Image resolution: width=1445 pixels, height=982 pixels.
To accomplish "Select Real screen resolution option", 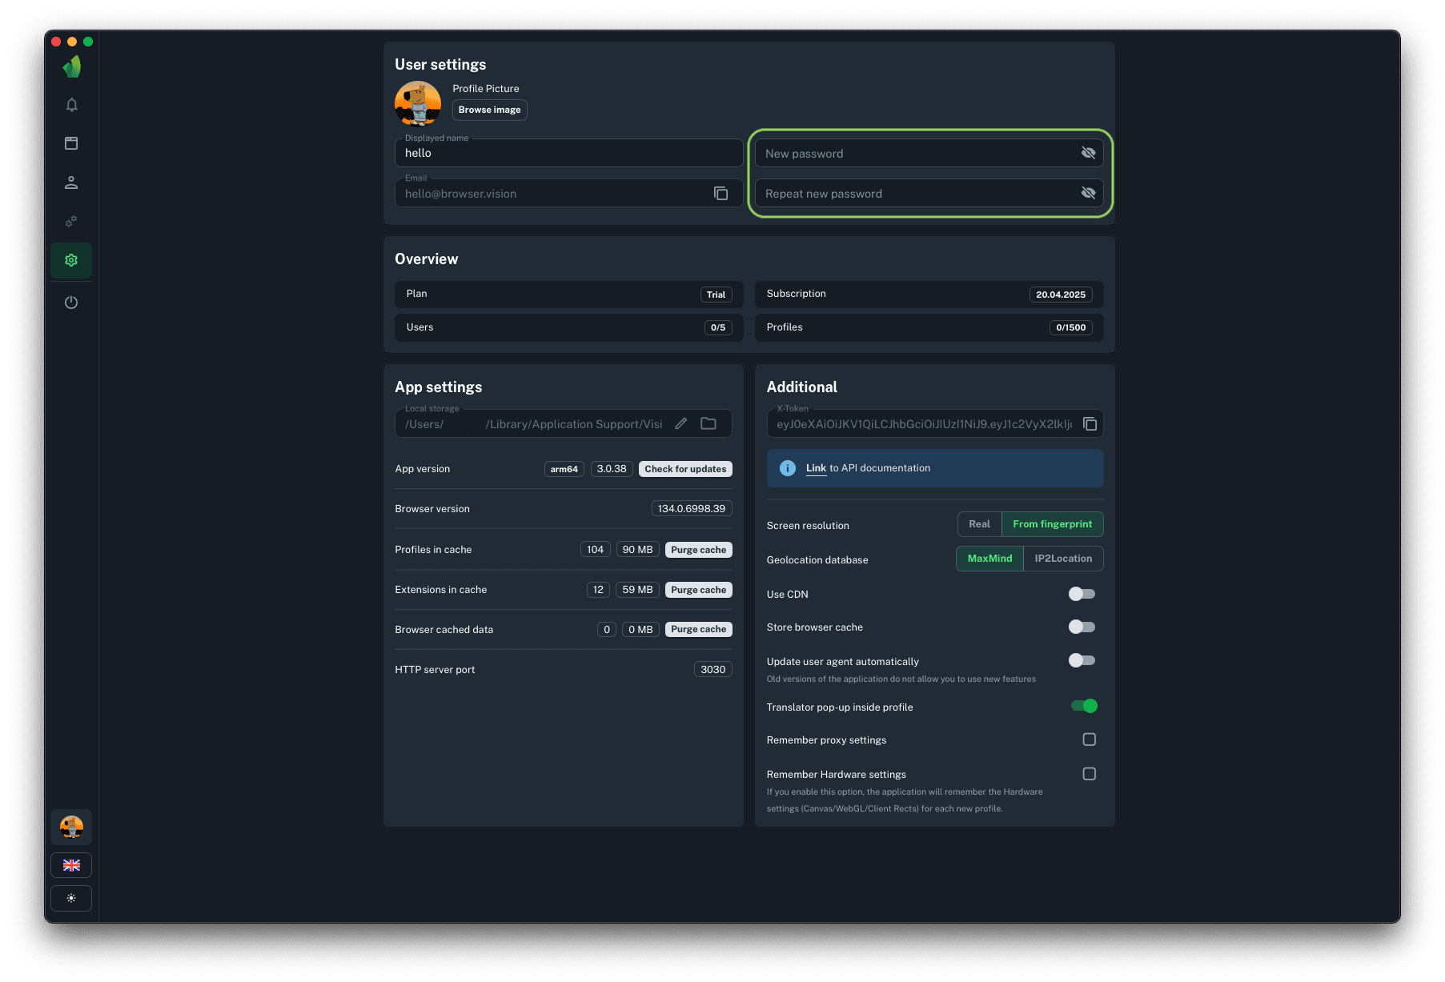I will 979,524.
